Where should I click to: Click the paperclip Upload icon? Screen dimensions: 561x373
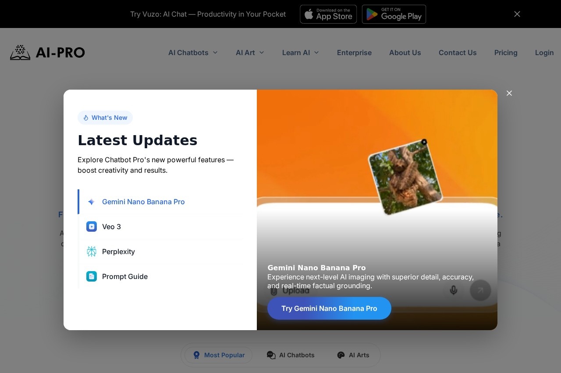(x=274, y=291)
